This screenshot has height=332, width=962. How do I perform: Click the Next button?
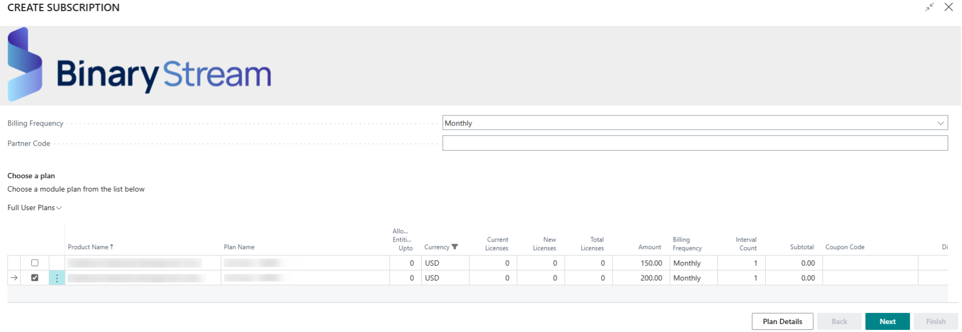(x=888, y=321)
